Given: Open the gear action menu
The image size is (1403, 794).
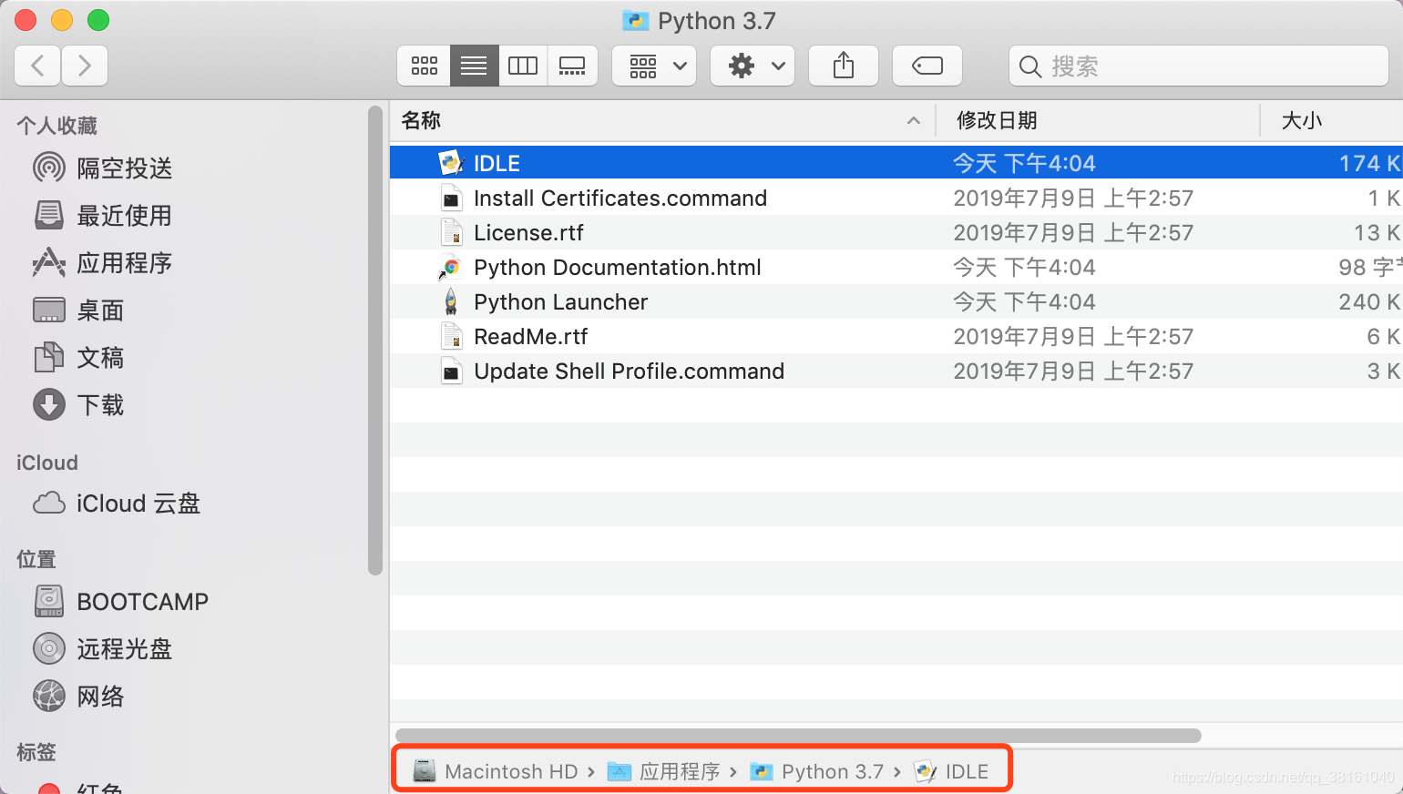Looking at the screenshot, I should 753,66.
